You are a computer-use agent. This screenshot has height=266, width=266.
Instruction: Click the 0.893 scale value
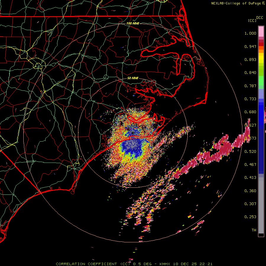click(250, 59)
